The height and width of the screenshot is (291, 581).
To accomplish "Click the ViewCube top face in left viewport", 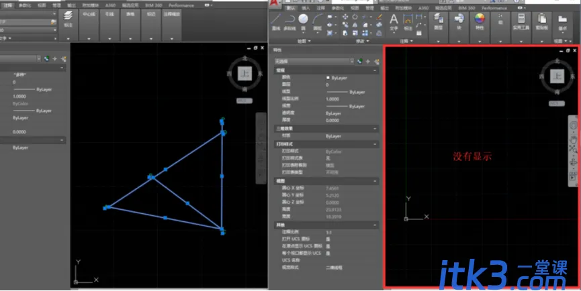I will tap(244, 74).
